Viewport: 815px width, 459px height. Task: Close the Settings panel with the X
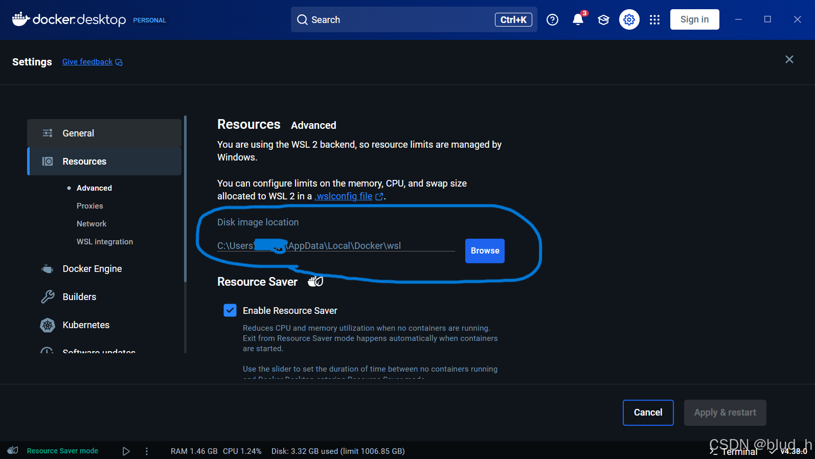pos(789,59)
